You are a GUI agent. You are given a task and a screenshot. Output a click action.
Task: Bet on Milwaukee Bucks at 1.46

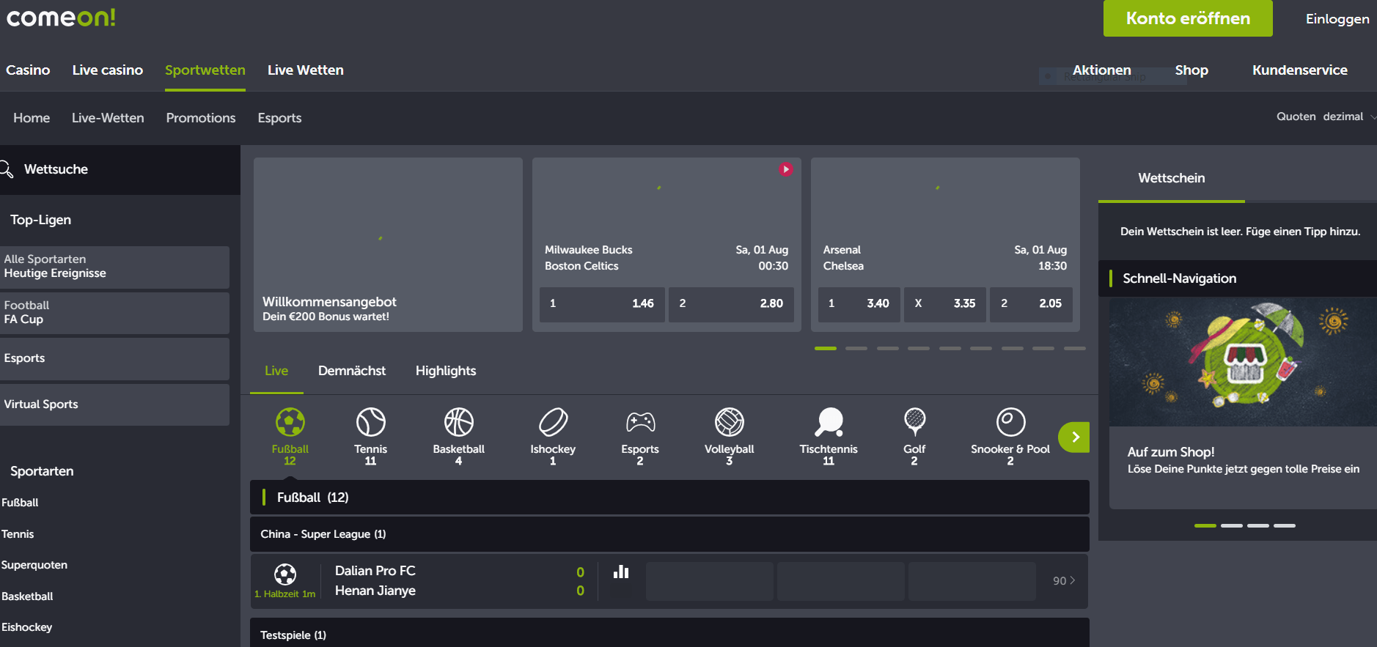coord(602,303)
